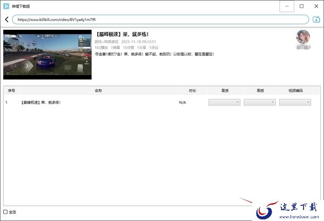Expand the video codec dropdown in row 1
Screen dimensions: 324x221
point(295,102)
